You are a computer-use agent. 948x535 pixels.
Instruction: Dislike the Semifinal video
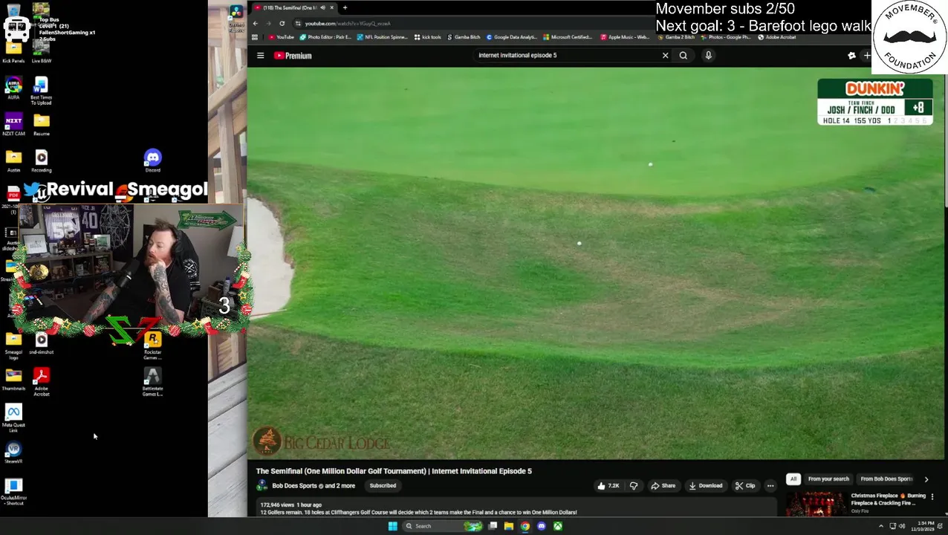pyautogui.click(x=634, y=486)
